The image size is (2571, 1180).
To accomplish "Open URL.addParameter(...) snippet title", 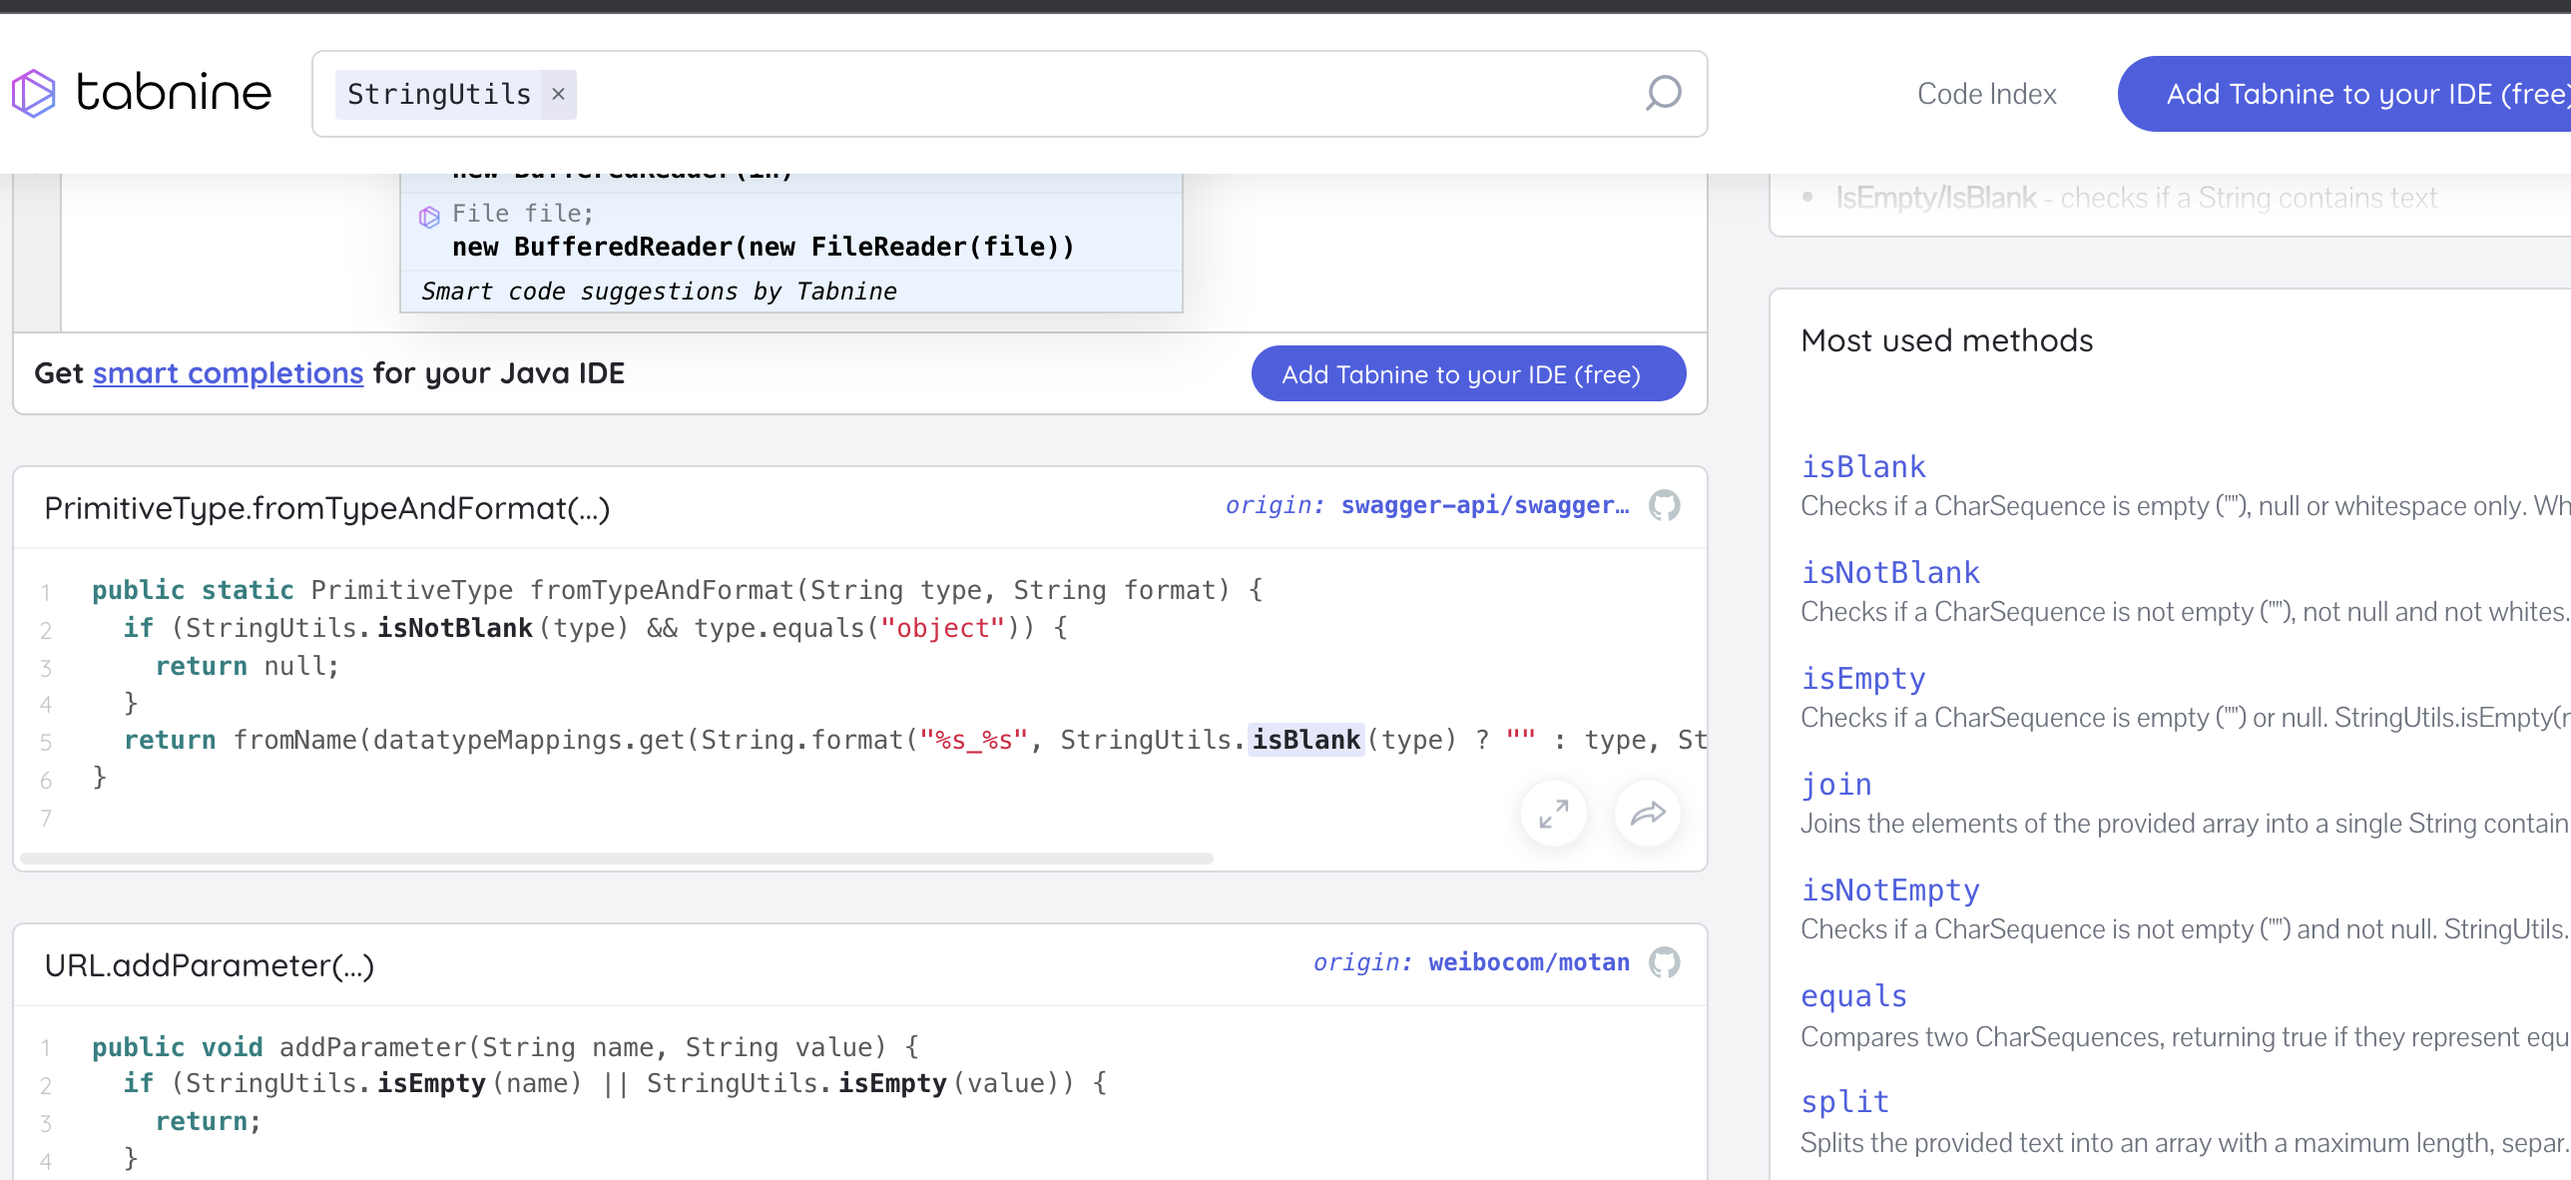I will point(209,965).
